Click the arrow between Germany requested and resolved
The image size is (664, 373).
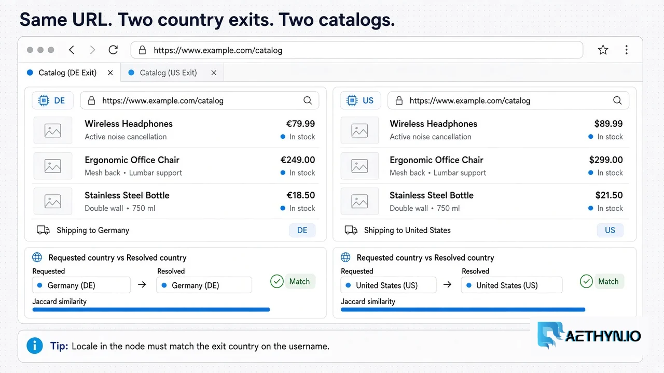coord(142,285)
